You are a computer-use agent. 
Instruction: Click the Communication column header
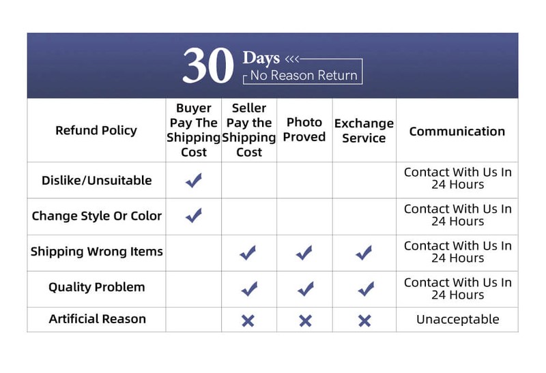coord(457,131)
